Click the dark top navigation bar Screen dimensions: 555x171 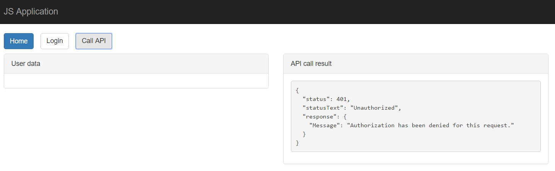[277, 12]
